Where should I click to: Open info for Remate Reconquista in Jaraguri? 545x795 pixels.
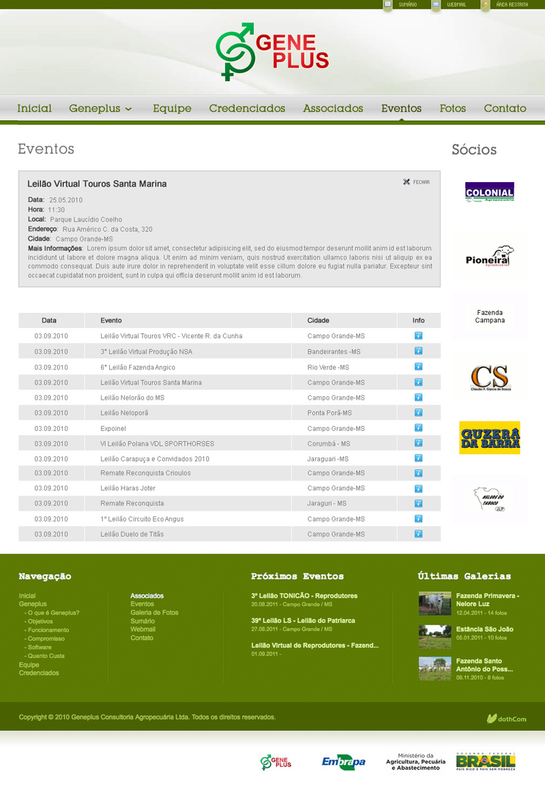point(418,503)
